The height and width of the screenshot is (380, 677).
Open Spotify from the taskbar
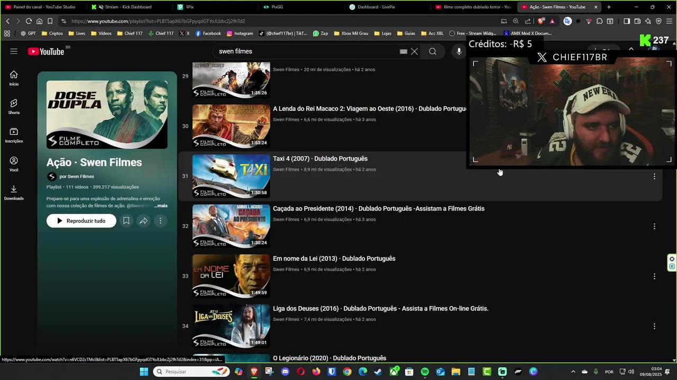[425, 372]
